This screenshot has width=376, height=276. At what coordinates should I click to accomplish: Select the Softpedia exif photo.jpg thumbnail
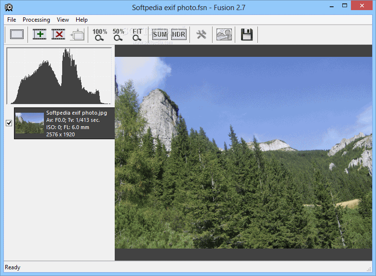pyautogui.click(x=29, y=123)
